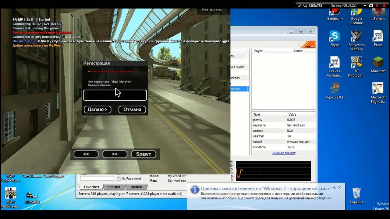
Task: Launch Minecraft from the desktop
Action: [378, 65]
